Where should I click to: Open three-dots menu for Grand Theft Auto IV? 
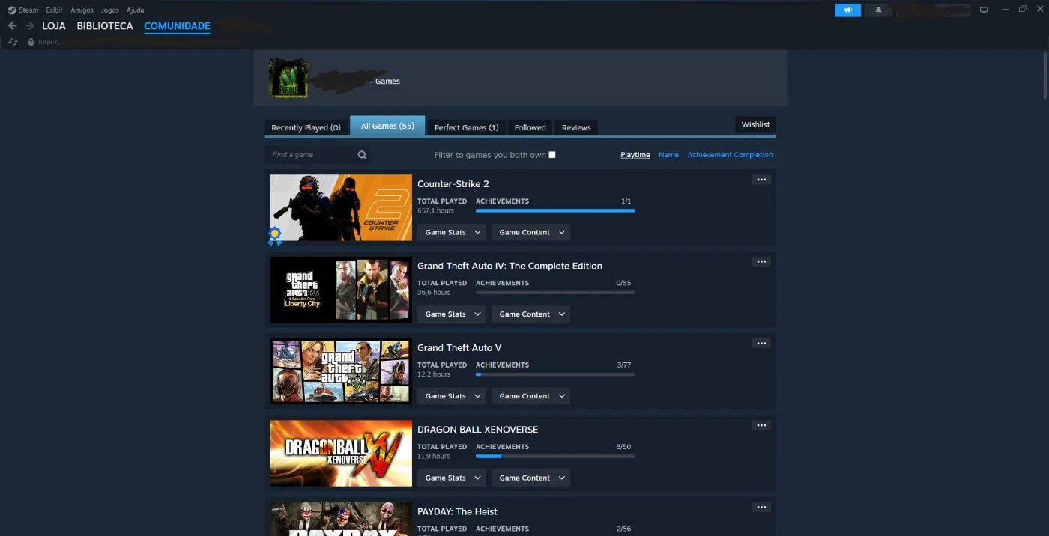pyautogui.click(x=761, y=261)
